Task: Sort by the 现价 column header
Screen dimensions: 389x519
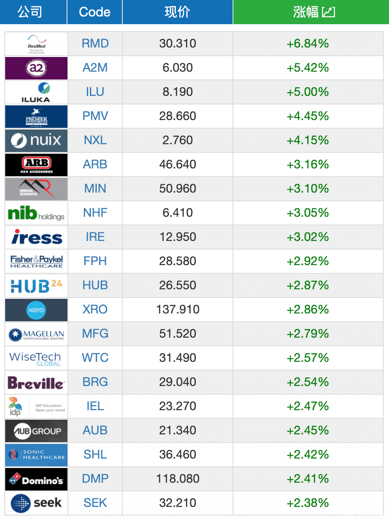Action: (x=178, y=12)
